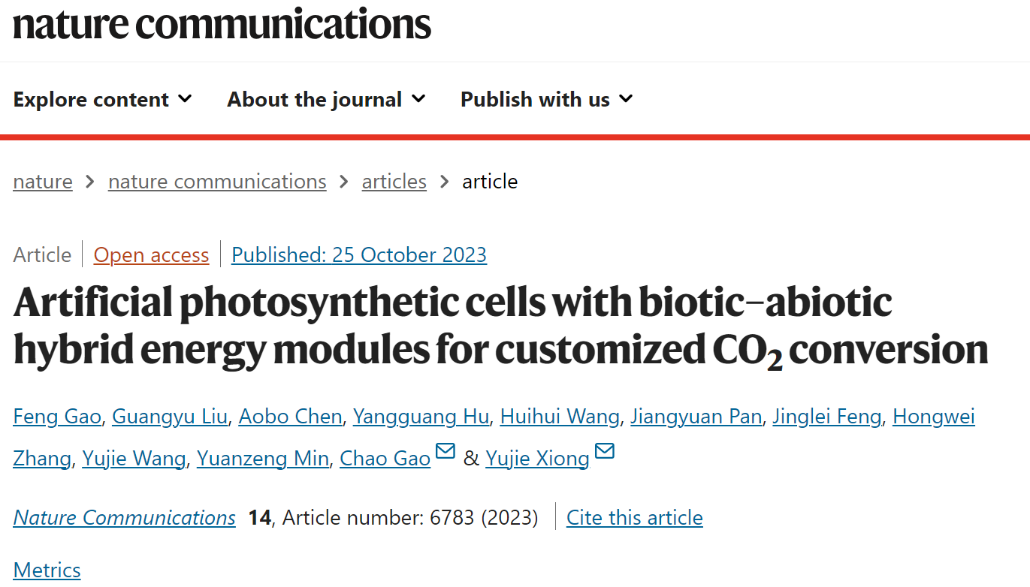Open the Nature Communications journal link
The image size is (1030, 587).
125,518
